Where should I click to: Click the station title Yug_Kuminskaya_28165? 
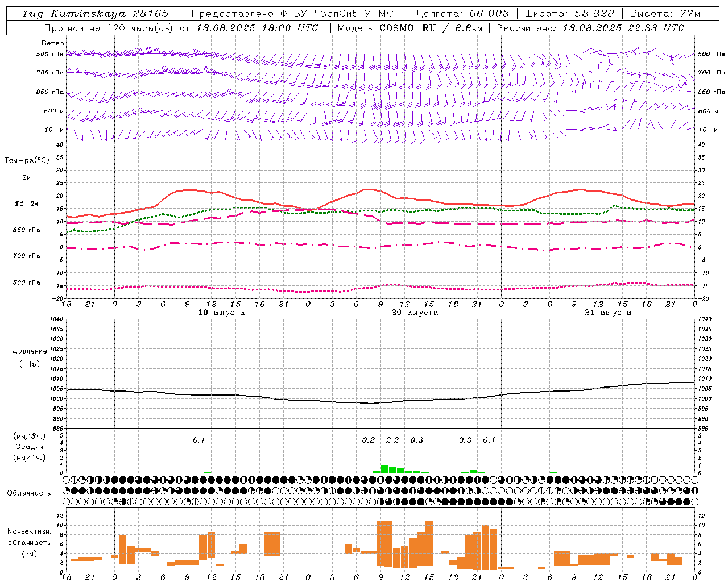coord(96,14)
